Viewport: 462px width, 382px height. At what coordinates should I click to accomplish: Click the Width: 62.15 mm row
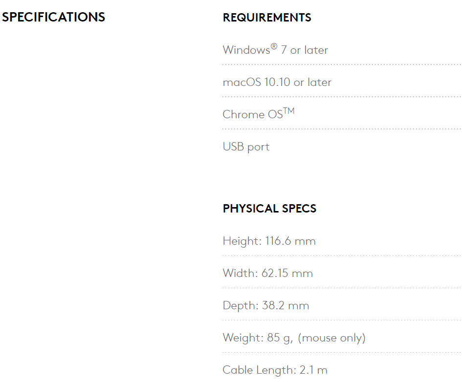click(x=267, y=273)
